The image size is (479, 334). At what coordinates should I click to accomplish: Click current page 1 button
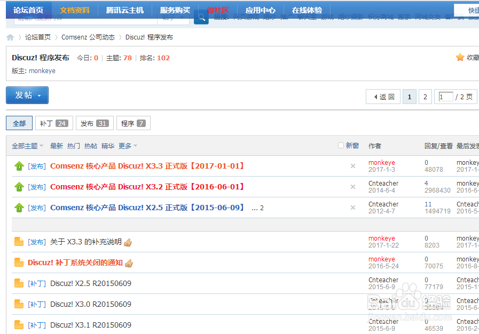click(410, 97)
